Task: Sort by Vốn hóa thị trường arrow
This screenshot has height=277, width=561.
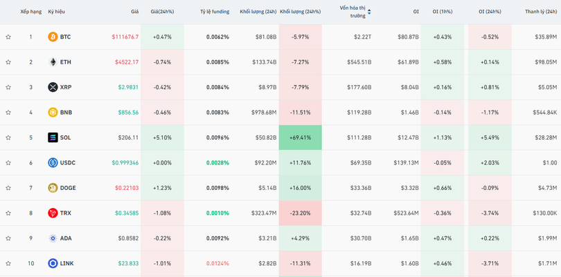Action: point(369,12)
